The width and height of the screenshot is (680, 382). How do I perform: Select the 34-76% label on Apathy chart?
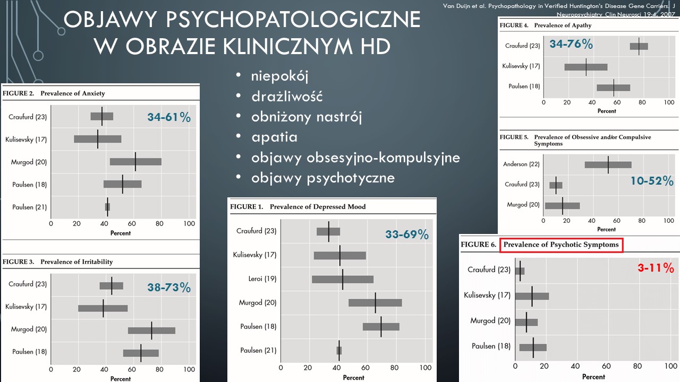(571, 45)
